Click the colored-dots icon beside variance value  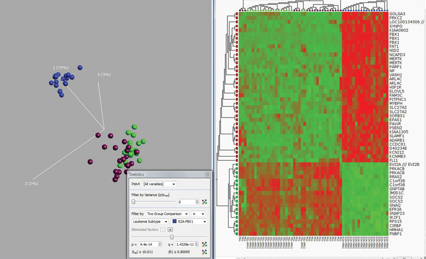point(205,202)
